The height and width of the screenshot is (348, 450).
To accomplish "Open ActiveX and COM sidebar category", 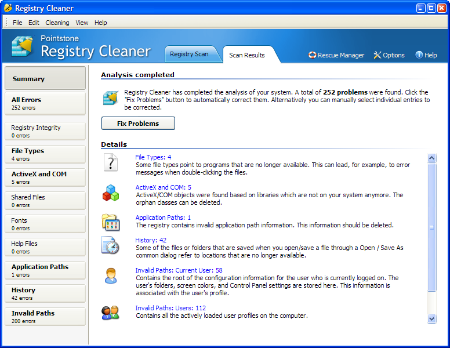I will tap(45, 177).
